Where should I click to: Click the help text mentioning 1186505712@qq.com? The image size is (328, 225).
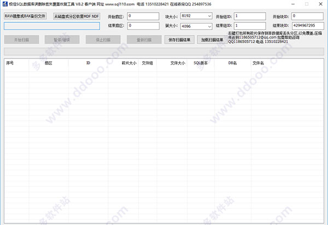pyautogui.click(x=275, y=37)
